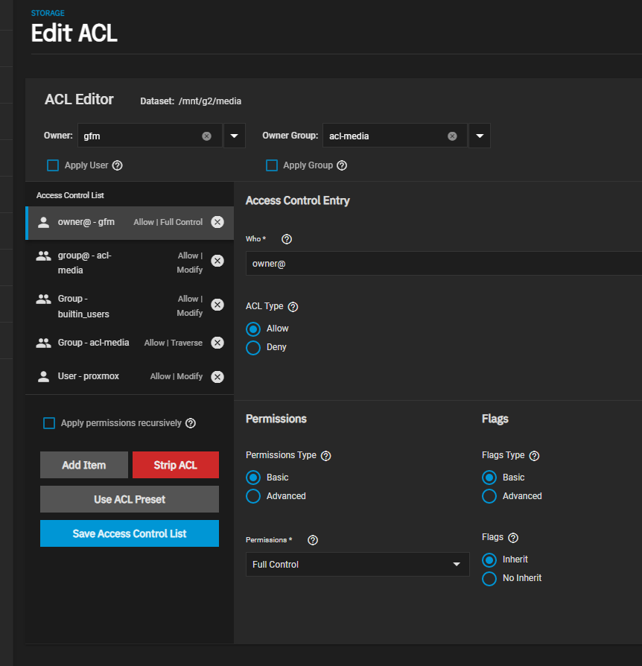Show help for the Who field
This screenshot has height=666, width=642.
click(287, 239)
